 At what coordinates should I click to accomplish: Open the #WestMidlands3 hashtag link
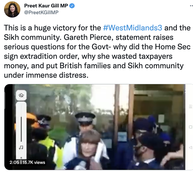point(133,28)
